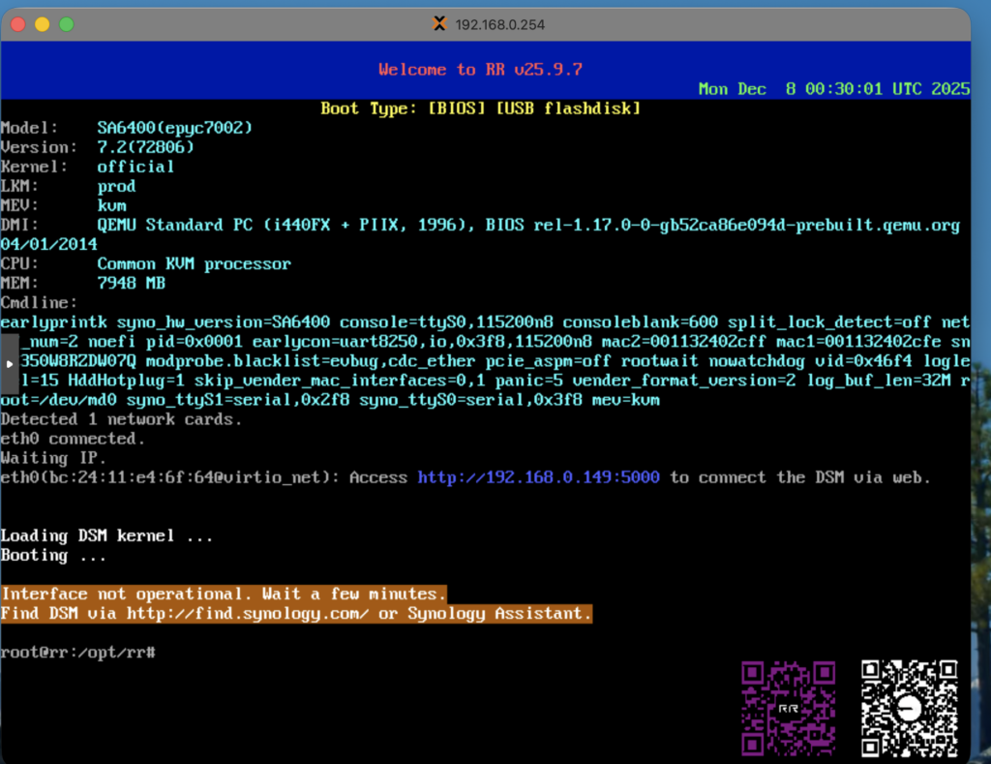Open the http://192.168.0.149:5000 DSM link
Image resolution: width=991 pixels, height=764 pixels.
539,477
